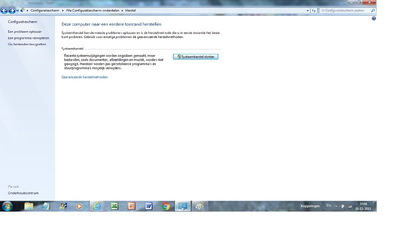
Task: Restore down the Control Panel window
Action: coord(359,3)
